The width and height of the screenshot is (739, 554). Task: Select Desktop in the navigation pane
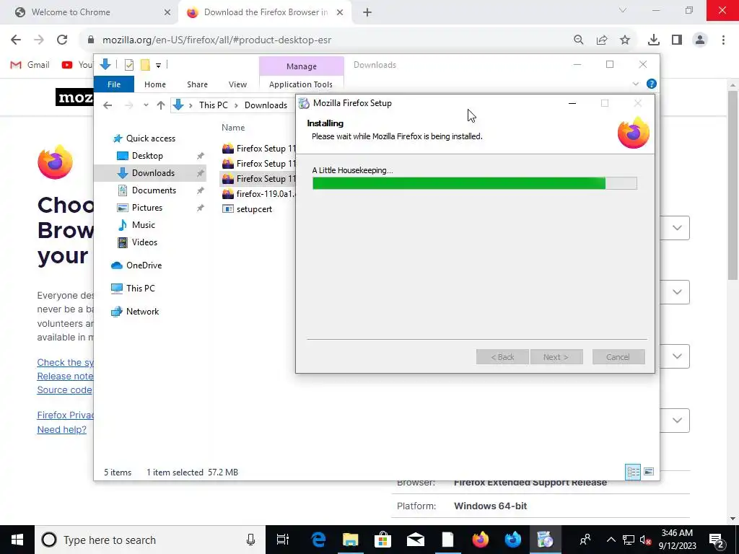point(147,156)
